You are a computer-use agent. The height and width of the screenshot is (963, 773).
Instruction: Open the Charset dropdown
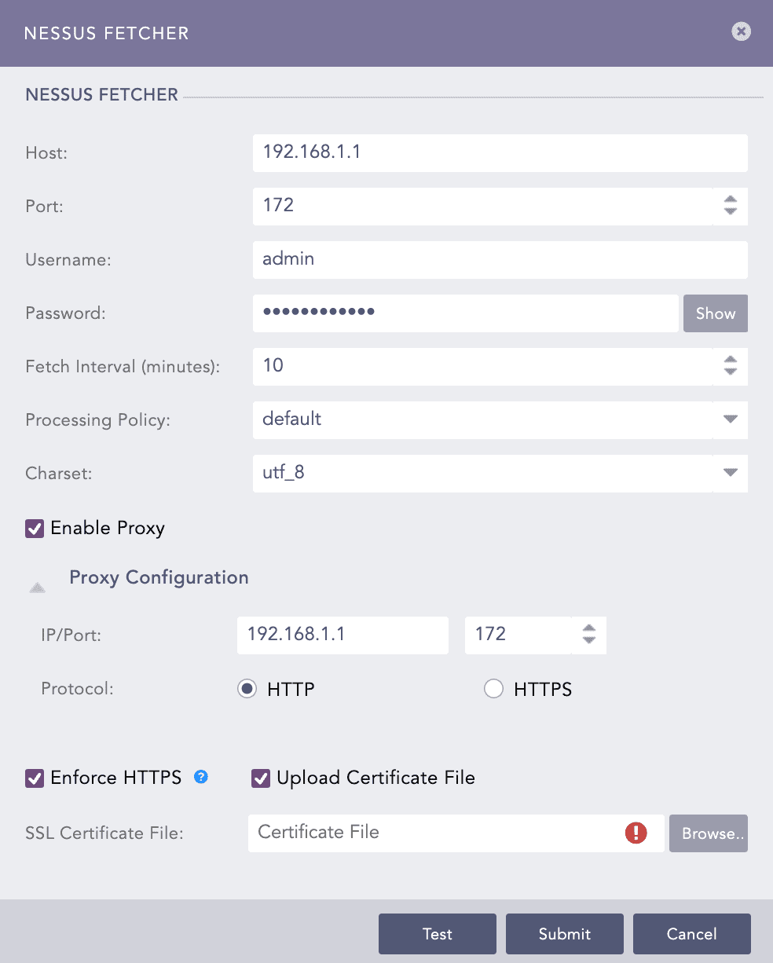(x=500, y=474)
